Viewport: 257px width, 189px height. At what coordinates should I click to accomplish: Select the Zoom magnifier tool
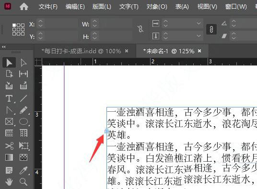(x=23, y=182)
